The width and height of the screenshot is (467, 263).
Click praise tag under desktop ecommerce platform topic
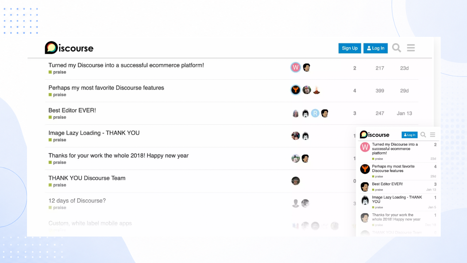[x=58, y=72]
